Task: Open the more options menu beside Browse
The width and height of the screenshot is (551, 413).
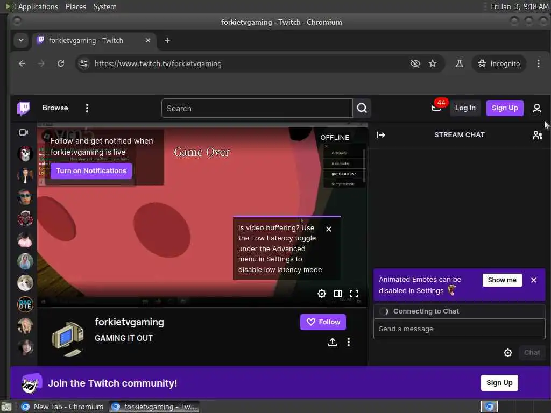Action: click(87, 108)
